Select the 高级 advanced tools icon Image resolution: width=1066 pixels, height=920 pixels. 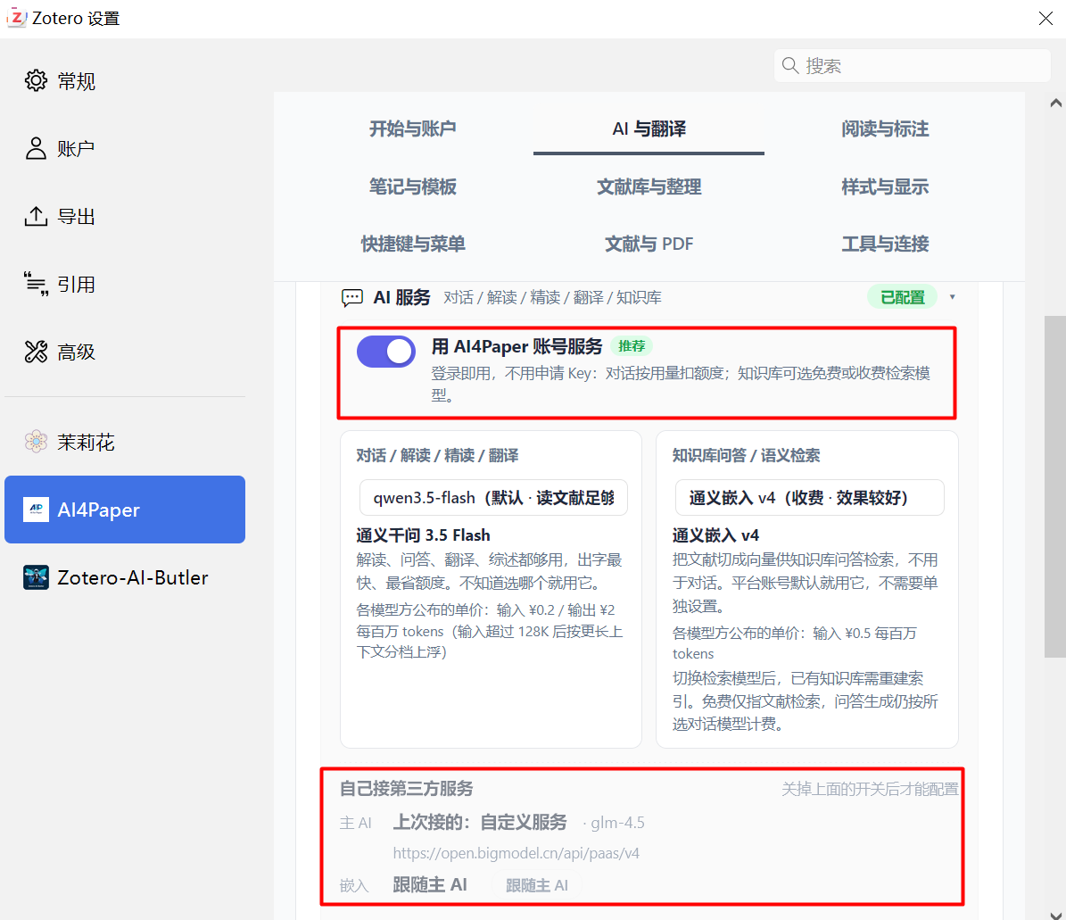point(36,352)
